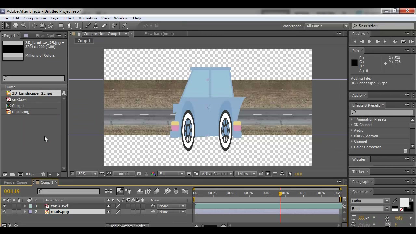Open Composition Mini-Flowchart in timeline
The height and width of the screenshot is (234, 416).
coord(109,191)
